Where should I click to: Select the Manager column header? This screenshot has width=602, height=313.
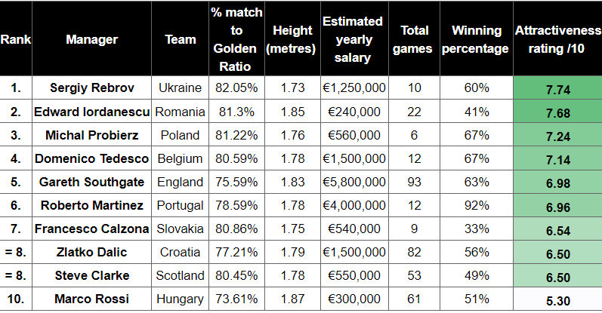coord(91,39)
